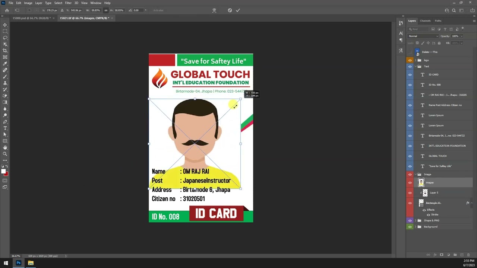Select the Rectangle shape tool
Viewport: 477px width, 268px height.
tap(5, 141)
